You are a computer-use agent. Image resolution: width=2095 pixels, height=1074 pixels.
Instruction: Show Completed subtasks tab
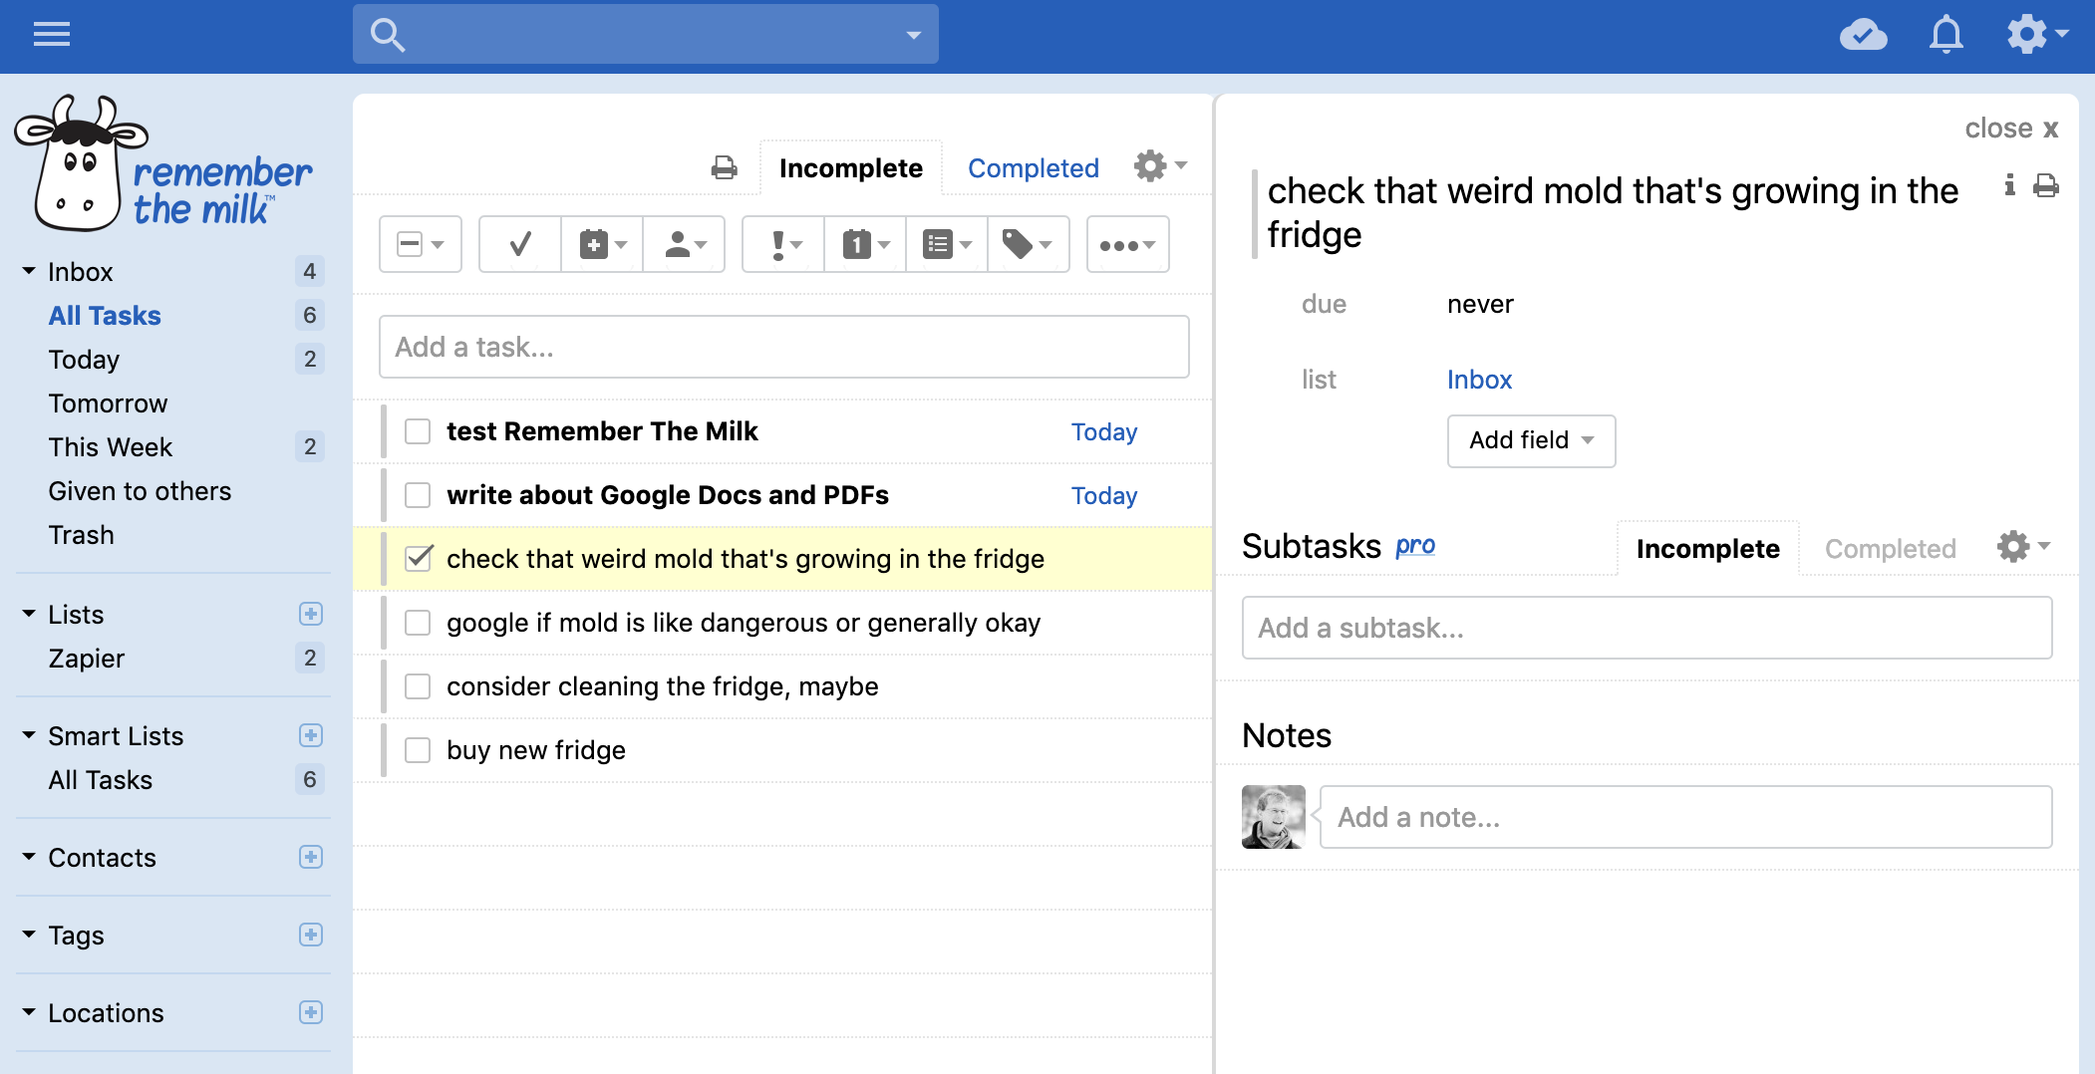(1890, 549)
